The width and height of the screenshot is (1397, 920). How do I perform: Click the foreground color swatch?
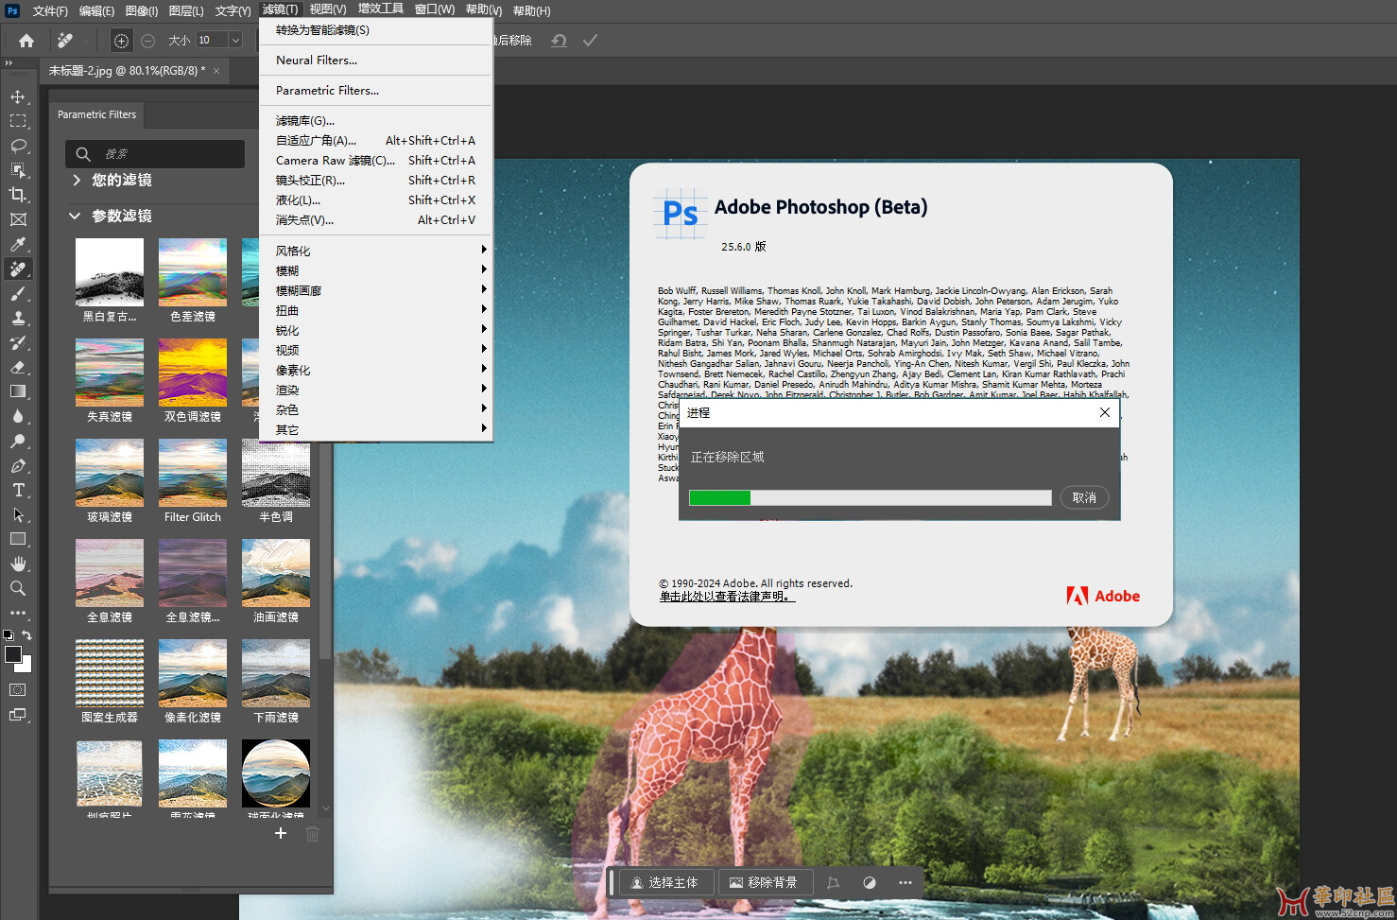coord(13,654)
